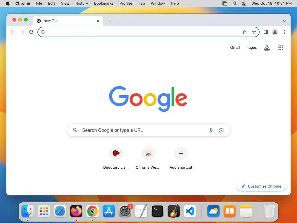The width and height of the screenshot is (297, 223).
Task: Open the Bookmarks menu
Action: pos(104,3)
